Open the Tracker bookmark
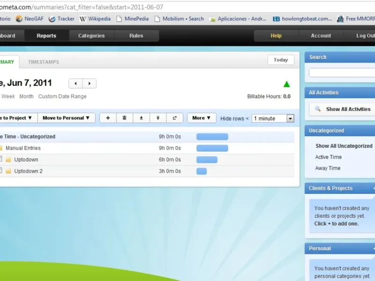The height and width of the screenshot is (281, 375). (61, 19)
